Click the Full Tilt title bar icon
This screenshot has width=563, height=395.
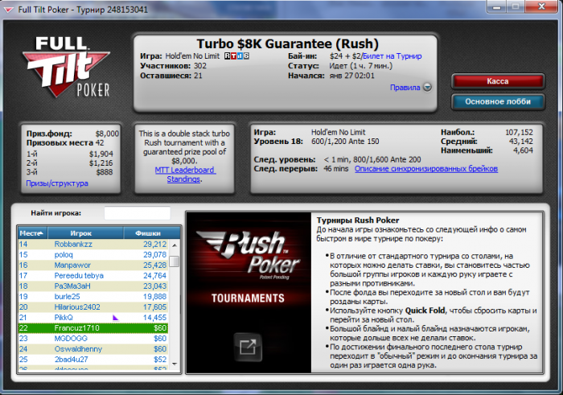click(9, 10)
